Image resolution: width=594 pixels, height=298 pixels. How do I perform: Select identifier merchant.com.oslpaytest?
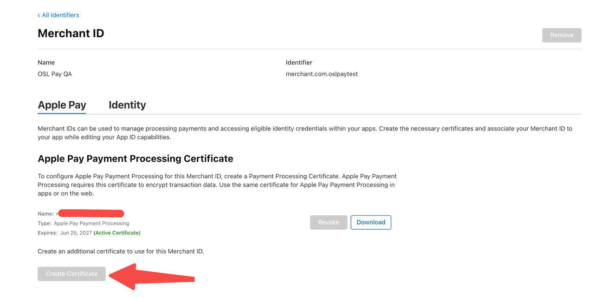coord(322,74)
